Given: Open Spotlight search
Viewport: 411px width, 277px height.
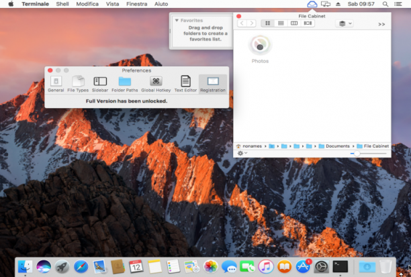Looking at the screenshot, I should [385, 4].
